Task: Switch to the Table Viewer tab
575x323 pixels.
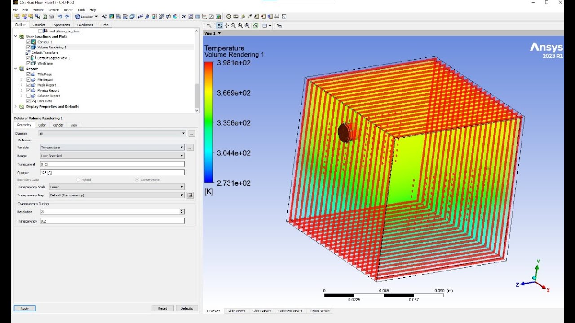Action: click(x=236, y=310)
